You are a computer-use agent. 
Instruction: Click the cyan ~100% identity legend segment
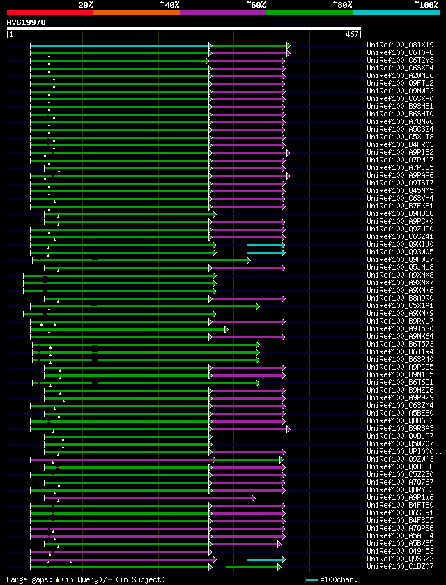click(x=396, y=13)
